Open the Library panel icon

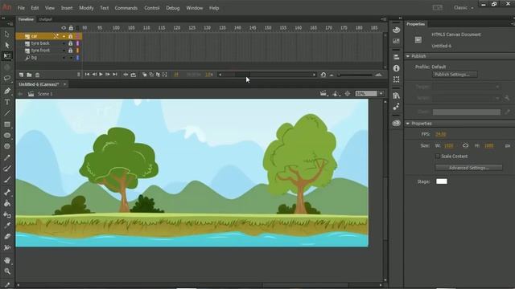click(397, 96)
